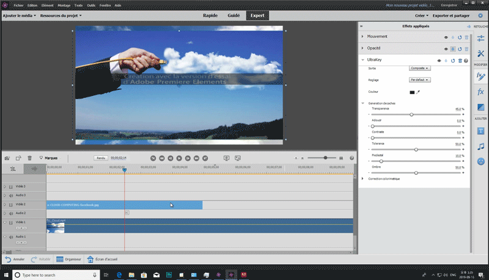Screen dimensions: 489x280
Task: Toggle visibility of the Mouvement effect
Action: pos(446,37)
